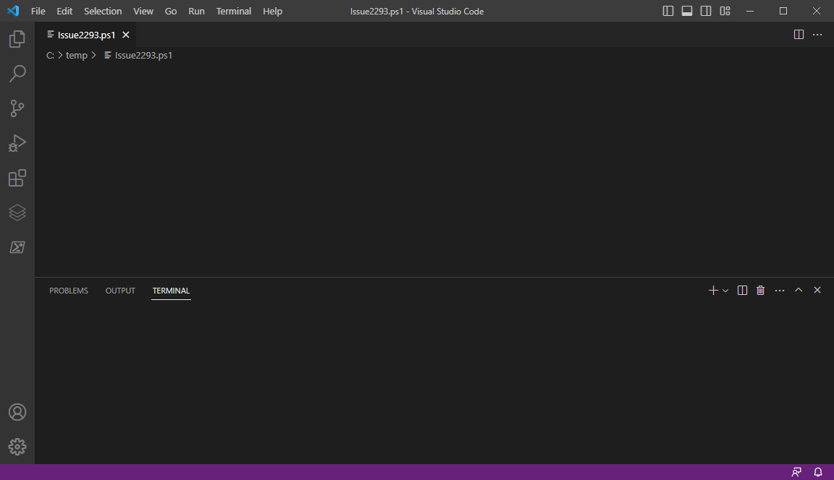Open the Accounts icon in the sidebar
This screenshot has height=480, width=834.
[x=17, y=412]
